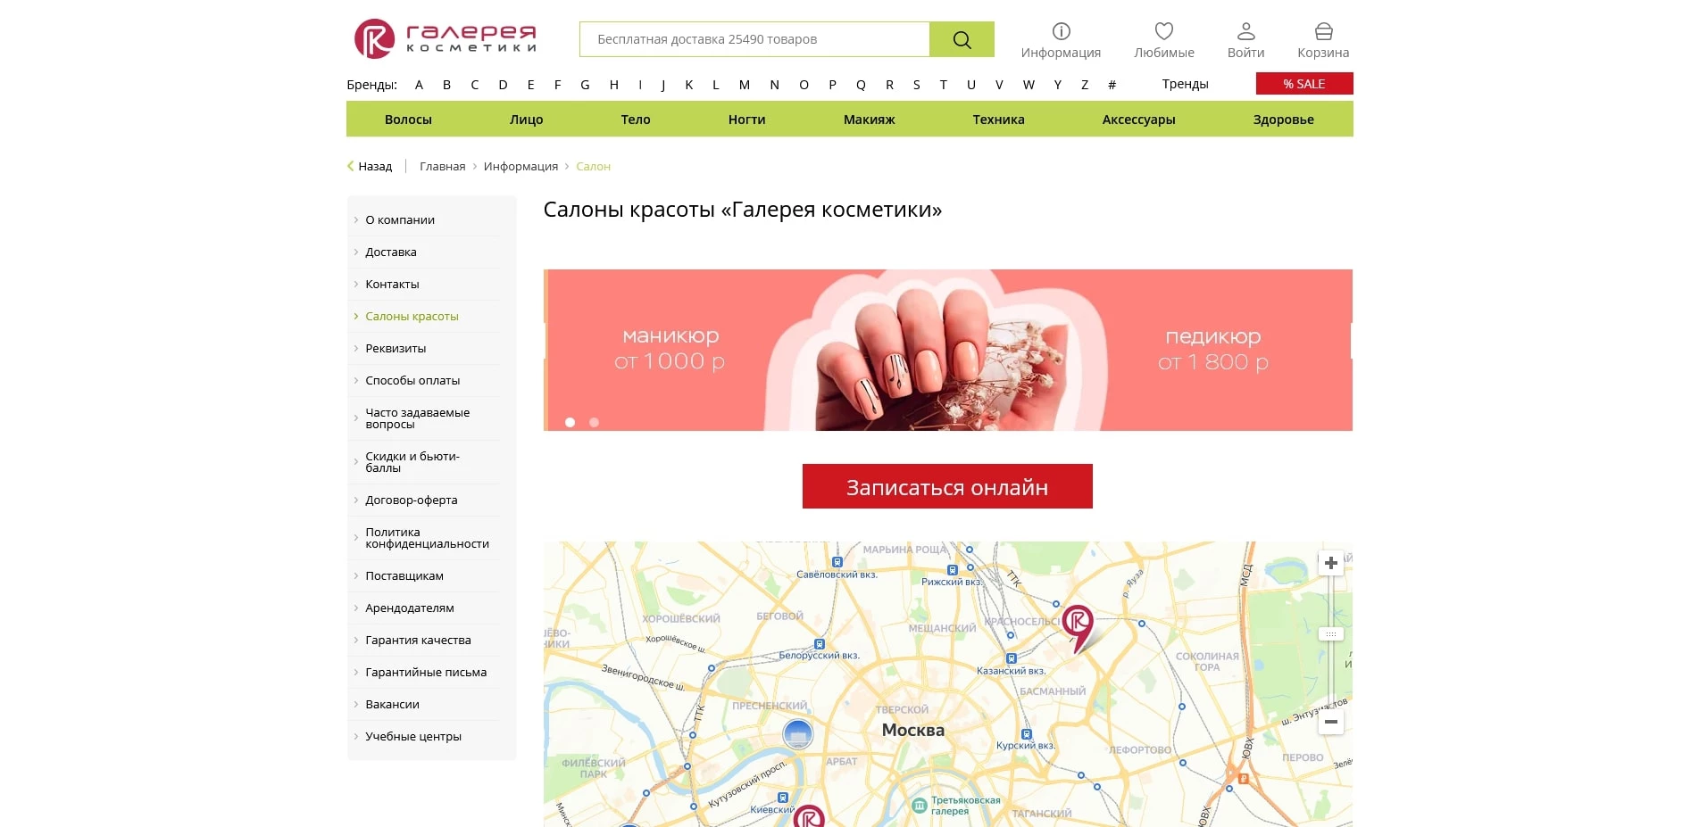Open the Макияж category menu

(869, 119)
